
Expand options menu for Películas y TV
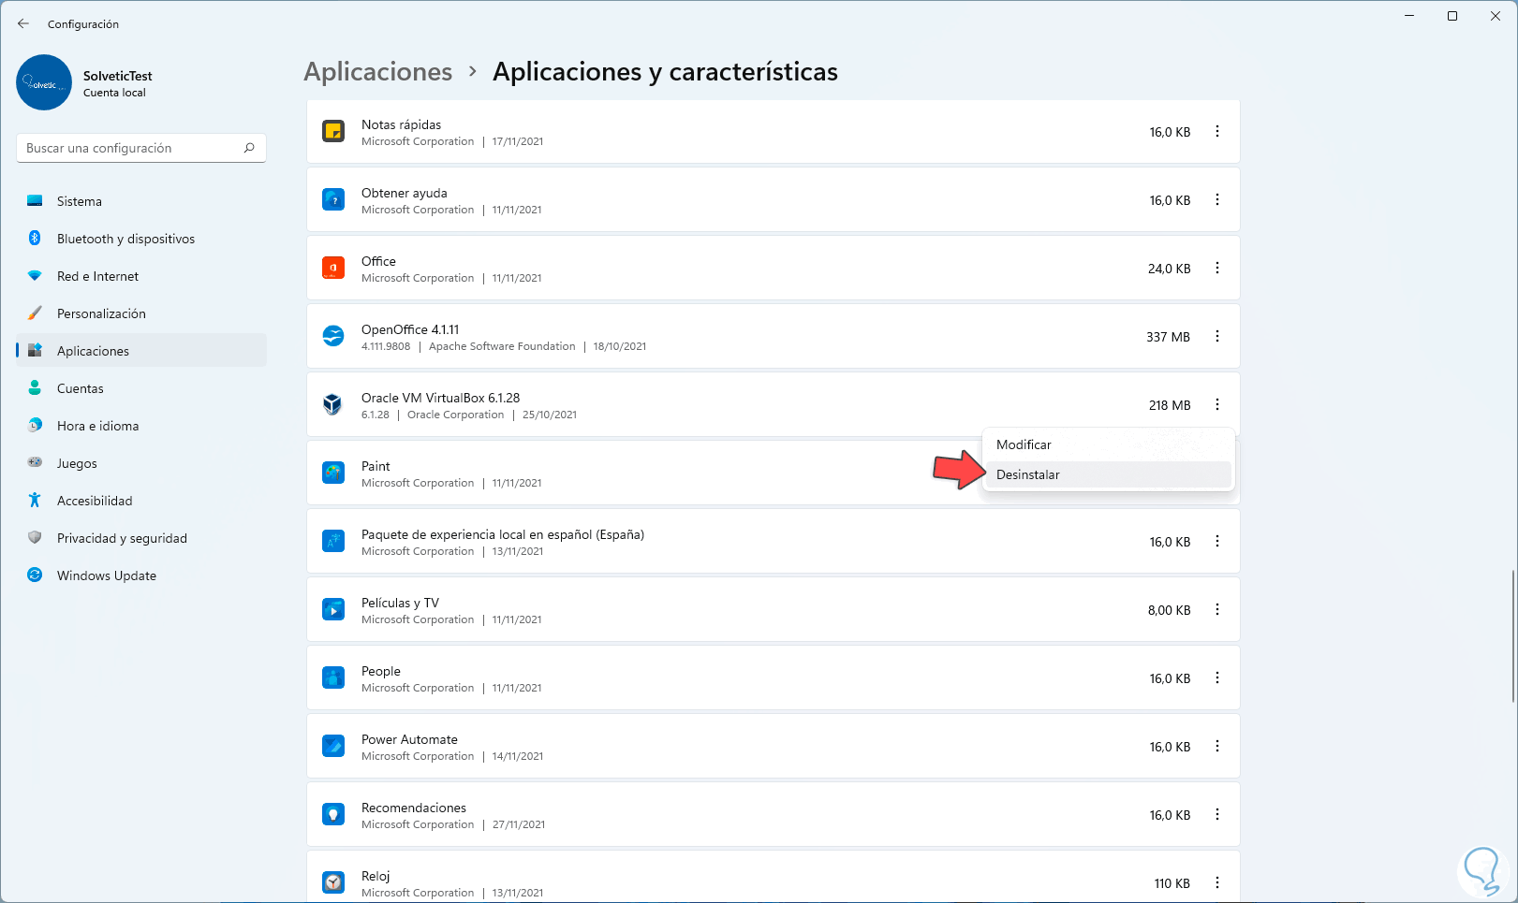coord(1217,609)
